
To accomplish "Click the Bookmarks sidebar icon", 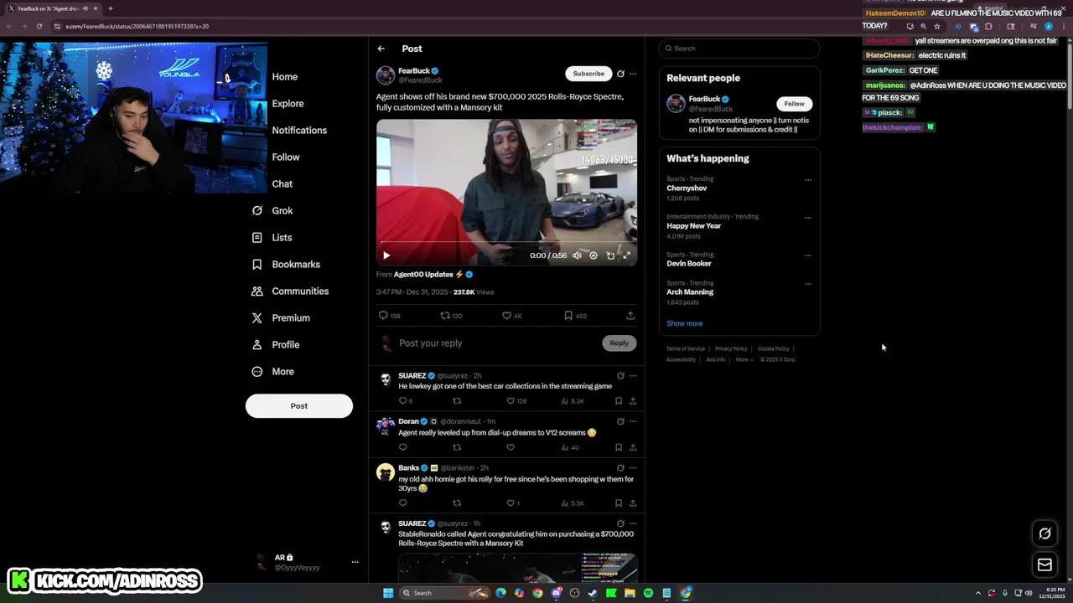I will [x=257, y=264].
